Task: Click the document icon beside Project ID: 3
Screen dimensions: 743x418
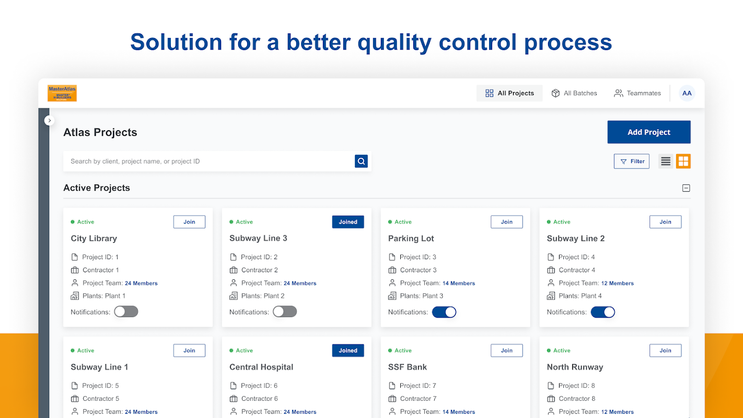Action: 392,257
